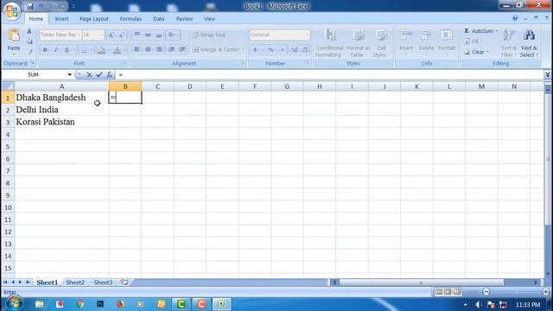This screenshot has width=553, height=311.
Task: Toggle Top Align vertical alignment
Action: [137, 35]
